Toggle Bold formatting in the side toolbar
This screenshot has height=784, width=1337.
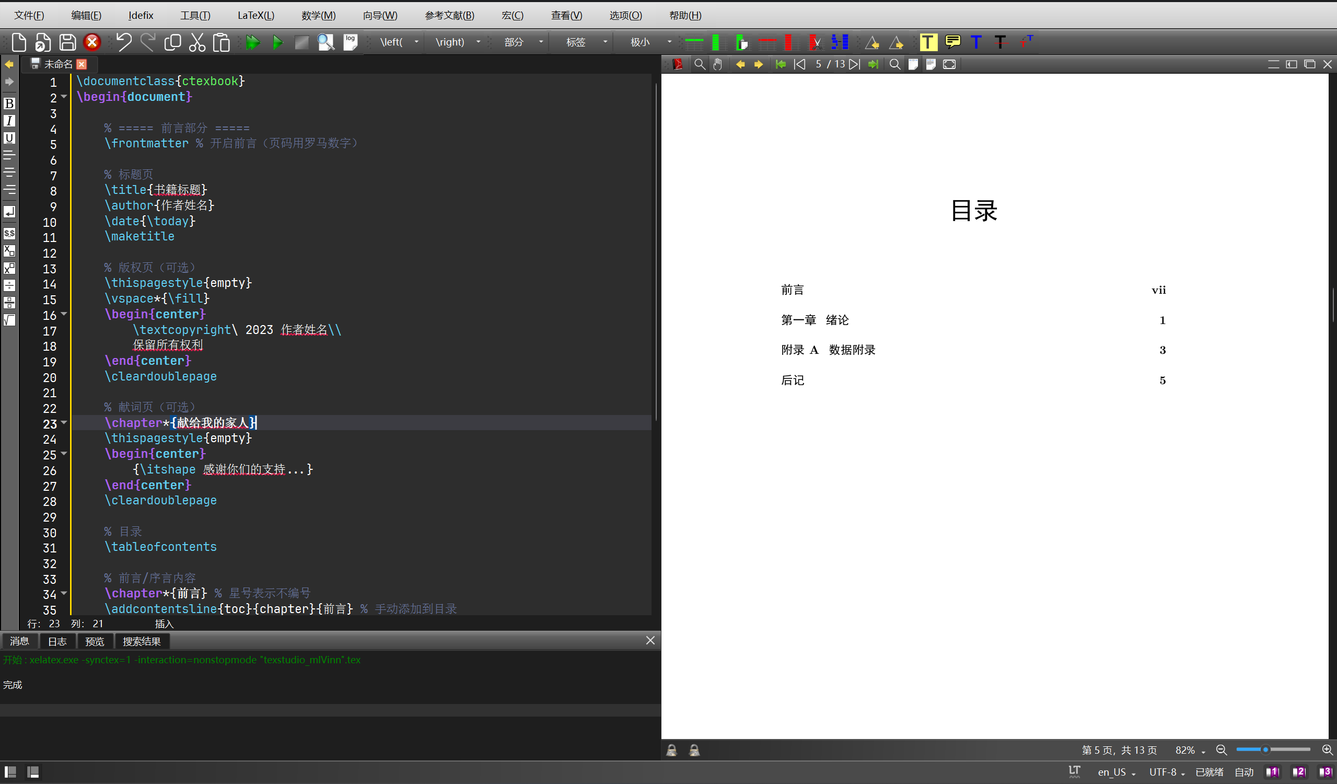point(9,103)
